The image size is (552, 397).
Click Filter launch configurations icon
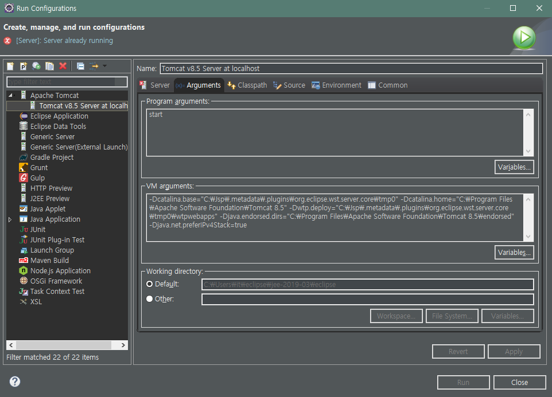(x=94, y=66)
